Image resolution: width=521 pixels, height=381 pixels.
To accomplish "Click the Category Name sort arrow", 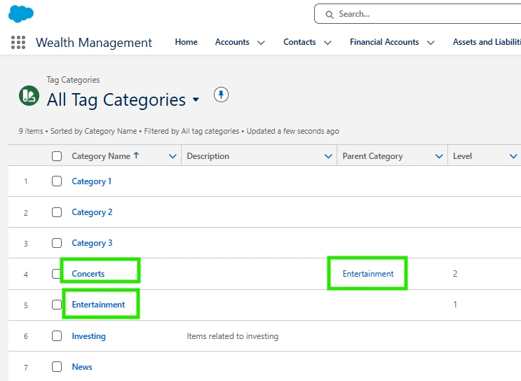I will [x=136, y=156].
